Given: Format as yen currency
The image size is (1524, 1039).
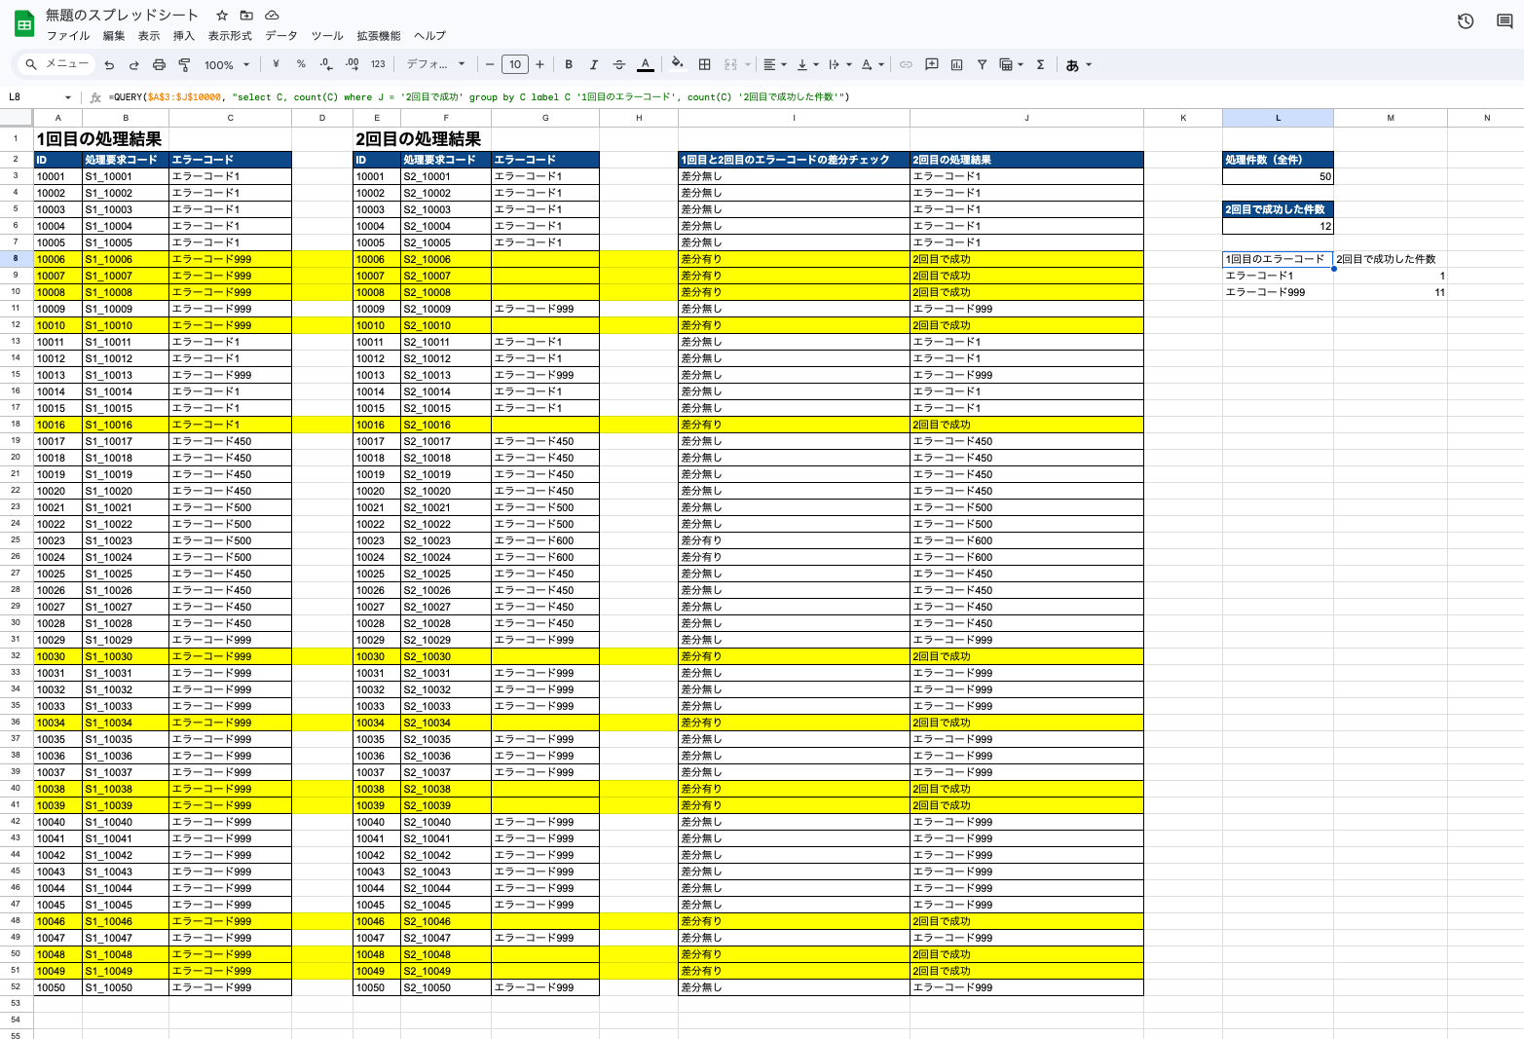Looking at the screenshot, I should [x=277, y=64].
